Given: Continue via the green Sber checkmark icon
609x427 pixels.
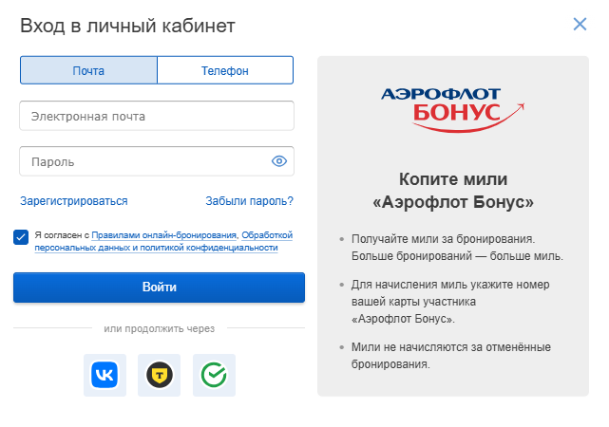Looking at the screenshot, I should tap(214, 375).
